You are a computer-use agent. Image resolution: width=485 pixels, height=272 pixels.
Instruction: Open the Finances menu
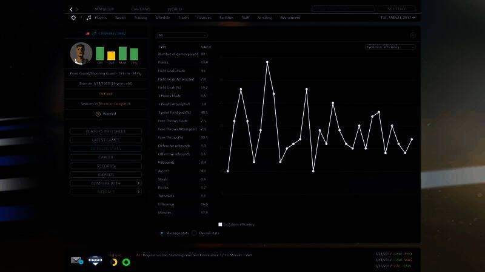[x=204, y=18]
